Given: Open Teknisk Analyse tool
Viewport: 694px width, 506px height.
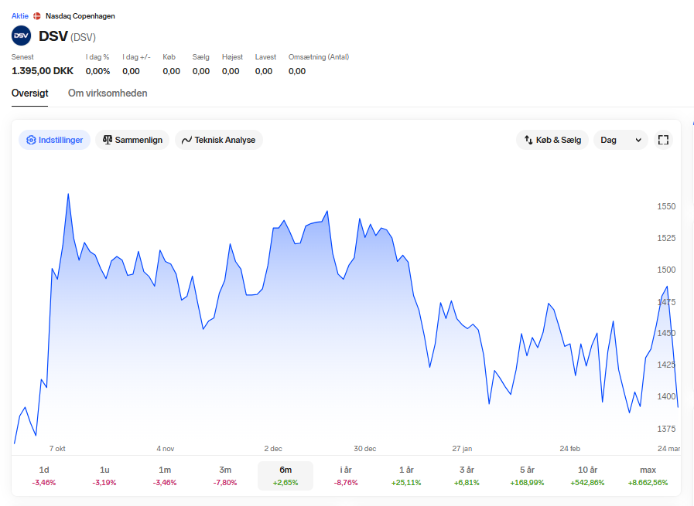Looking at the screenshot, I should (x=219, y=140).
